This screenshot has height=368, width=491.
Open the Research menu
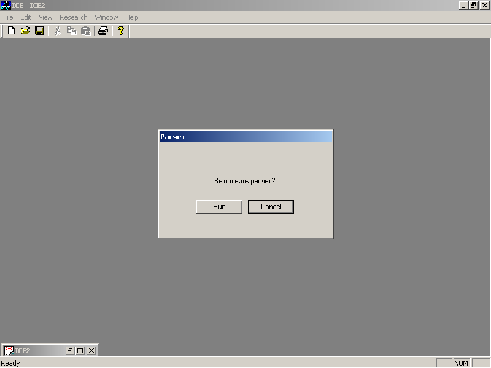(x=73, y=17)
